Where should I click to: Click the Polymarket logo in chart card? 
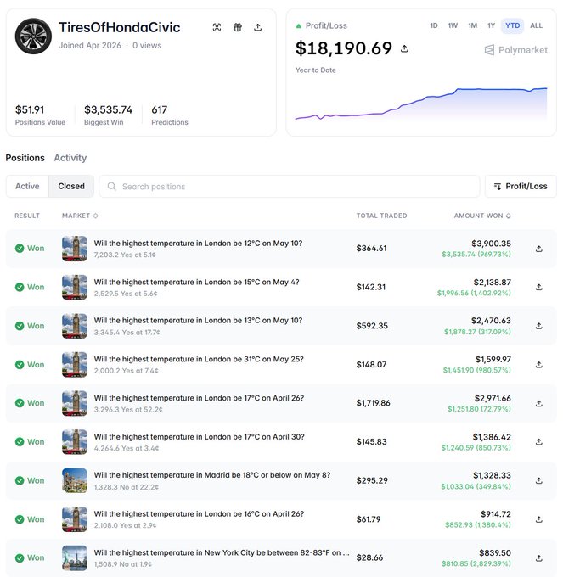[x=515, y=50]
